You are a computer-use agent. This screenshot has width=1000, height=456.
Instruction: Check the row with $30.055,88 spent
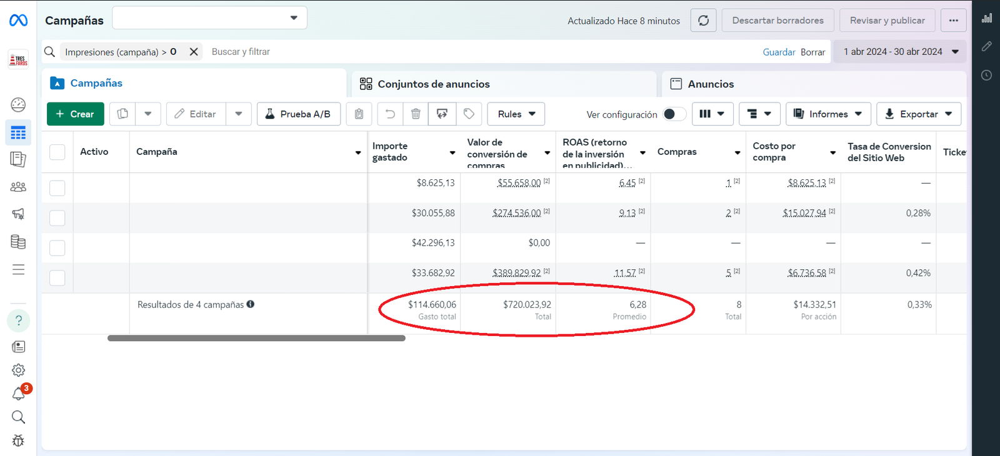[x=57, y=218]
